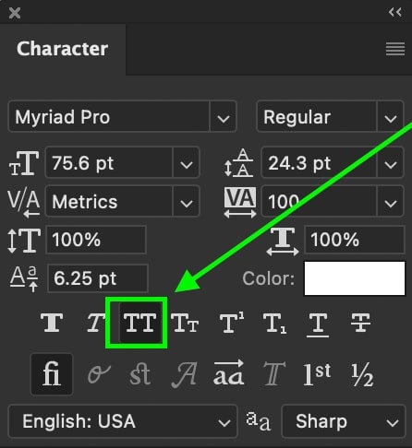The width and height of the screenshot is (412, 448).
Task: Open the Character panel options menu
Action: click(395, 49)
